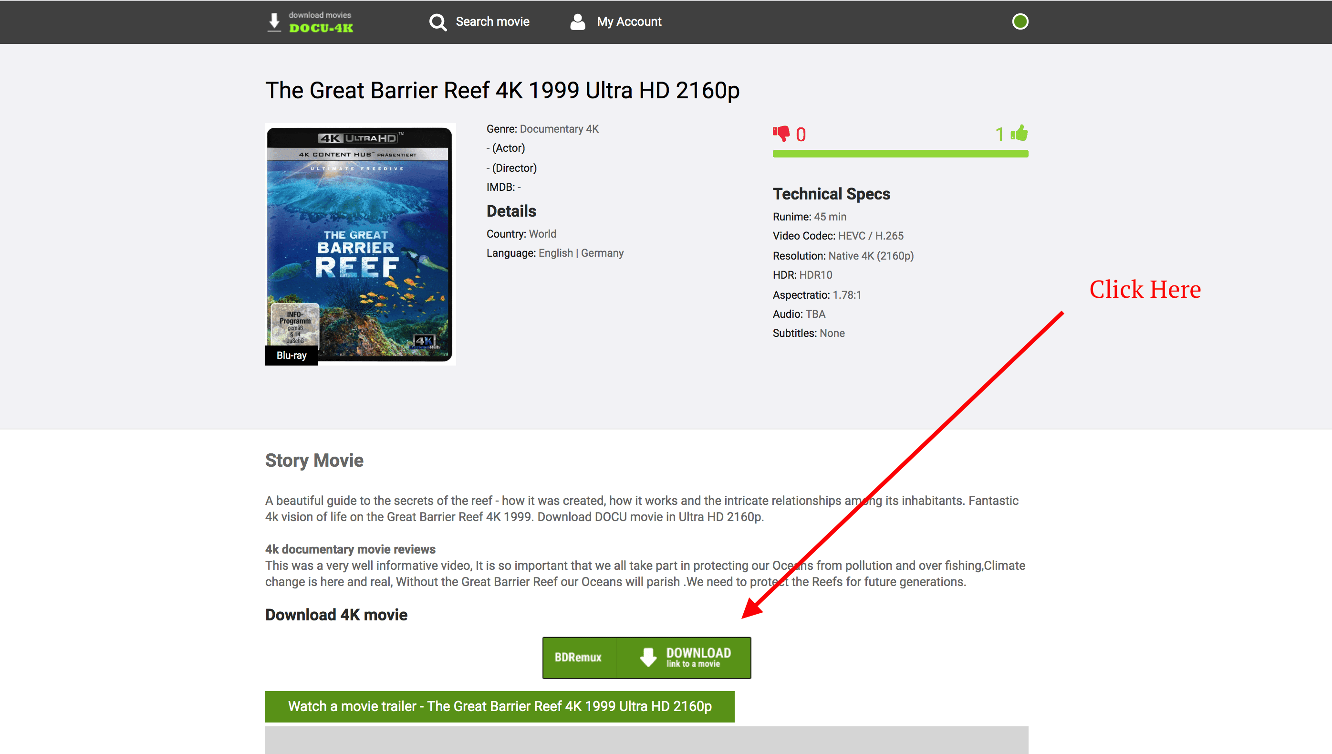
Task: Open the Watch a movie trailer banner
Action: (499, 706)
